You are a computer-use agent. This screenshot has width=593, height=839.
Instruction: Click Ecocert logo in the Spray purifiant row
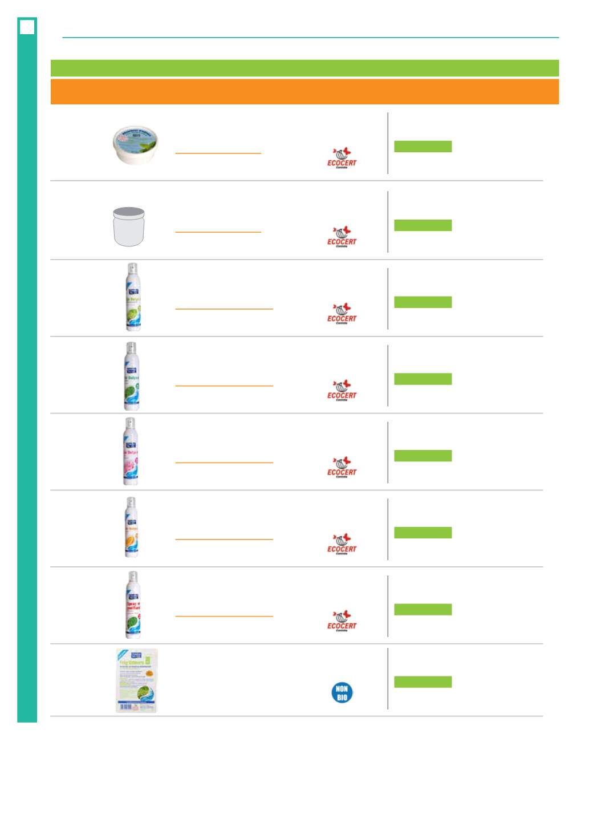coord(342,621)
